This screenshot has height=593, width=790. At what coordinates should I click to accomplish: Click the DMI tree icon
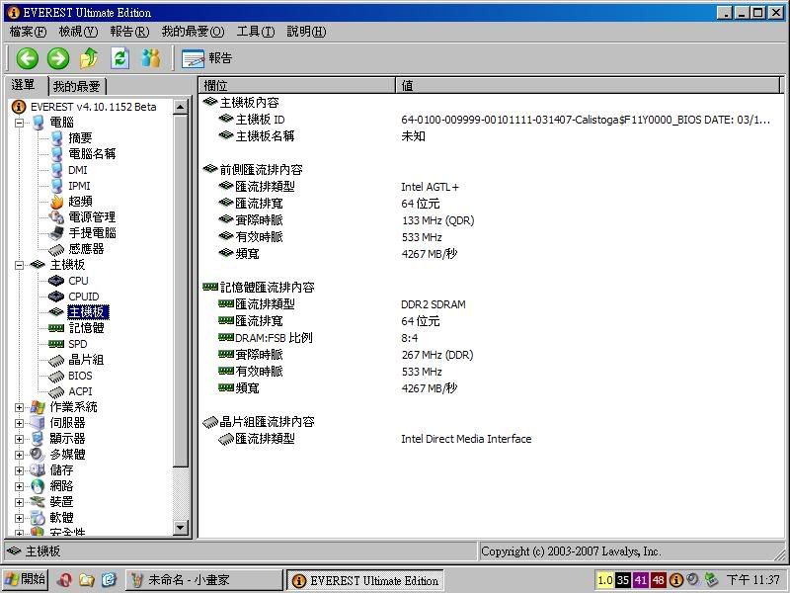pos(56,170)
